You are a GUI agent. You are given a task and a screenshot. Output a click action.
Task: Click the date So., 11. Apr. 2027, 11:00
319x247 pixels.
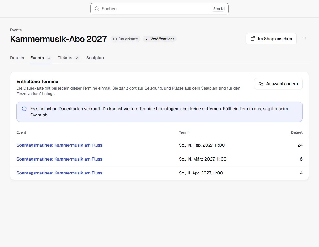[x=201, y=173]
